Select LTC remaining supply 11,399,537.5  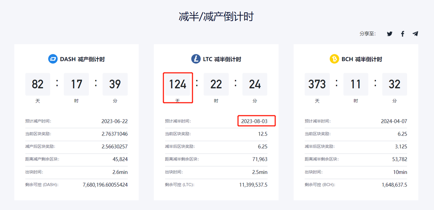pyautogui.click(x=254, y=185)
